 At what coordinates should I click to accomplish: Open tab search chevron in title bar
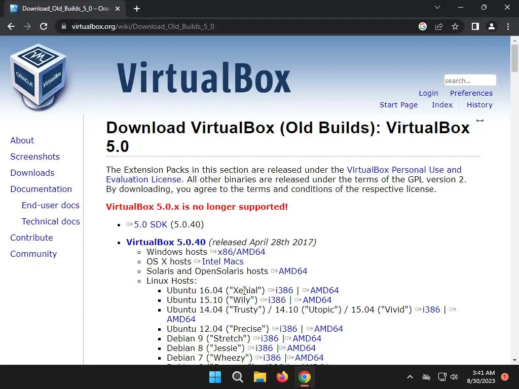[x=437, y=7]
